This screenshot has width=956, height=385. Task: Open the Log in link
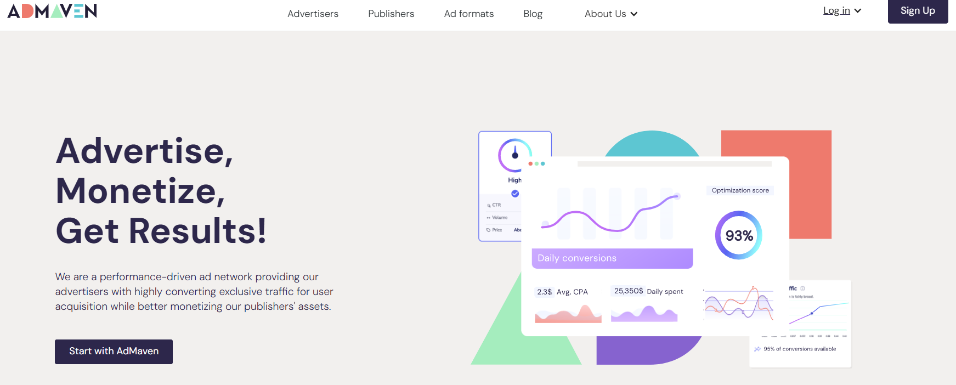(836, 10)
